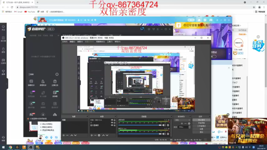Screen dimensions: 267x150
Task: Click speaker icon beside avatar in 直播伴侣
Action: point(47,137)
